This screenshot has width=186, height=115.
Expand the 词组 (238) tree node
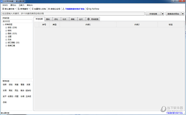tap(6, 28)
